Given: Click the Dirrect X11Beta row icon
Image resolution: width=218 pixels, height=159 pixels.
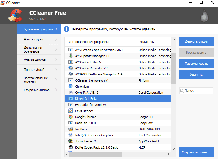Looking at the screenshot, I should [x=71, y=99].
